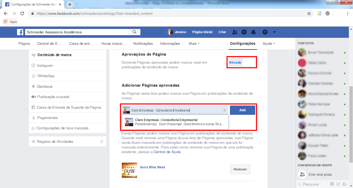The width and height of the screenshot is (353, 188).
Task: Click the create group icon in chat bar
Action: tap(344, 184)
